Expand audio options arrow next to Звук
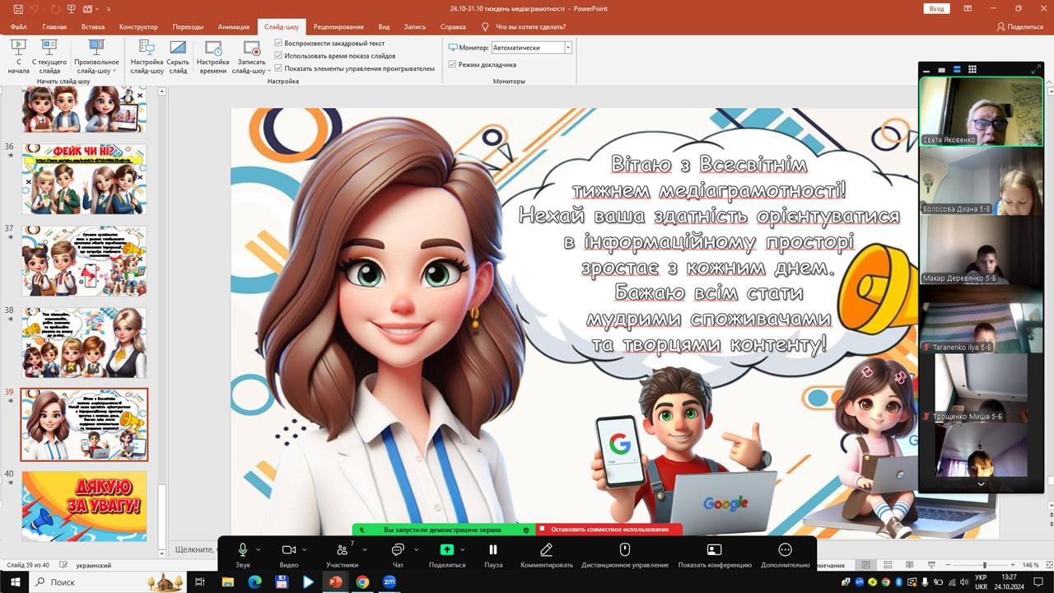The image size is (1054, 593). click(259, 549)
